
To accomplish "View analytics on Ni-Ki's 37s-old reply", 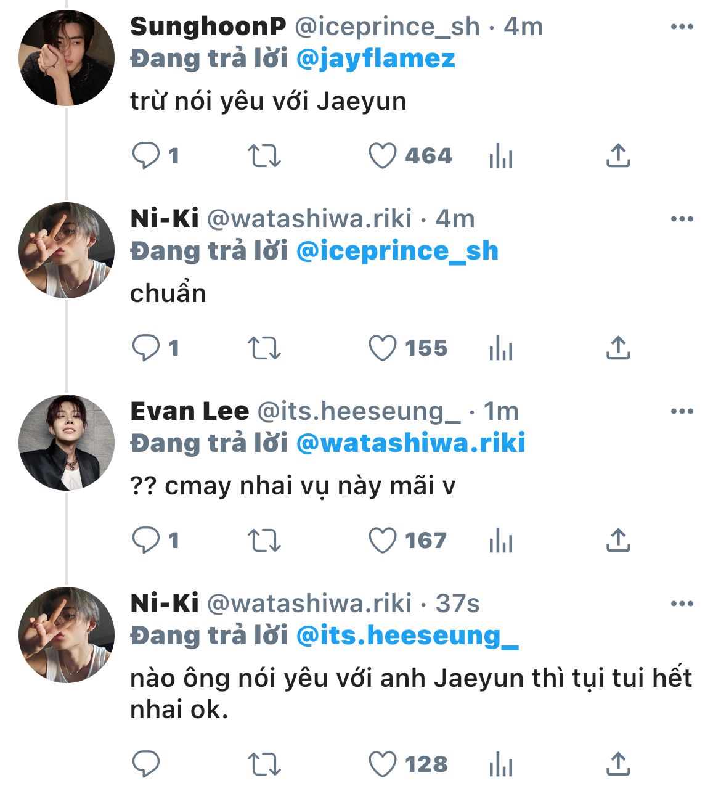I will (x=500, y=764).
